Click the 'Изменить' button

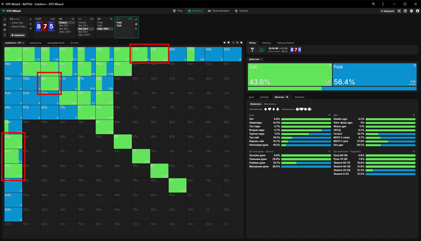18,35
